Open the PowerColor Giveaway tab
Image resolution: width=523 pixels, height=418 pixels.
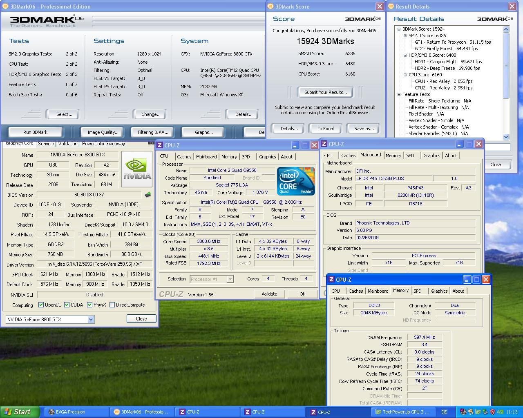click(x=103, y=144)
